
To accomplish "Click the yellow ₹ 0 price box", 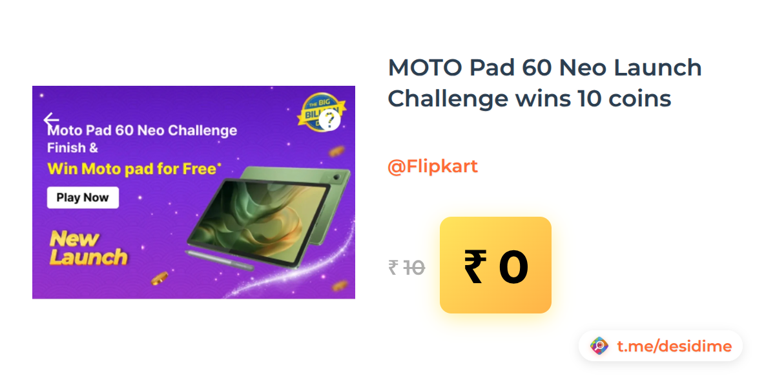I will click(495, 265).
